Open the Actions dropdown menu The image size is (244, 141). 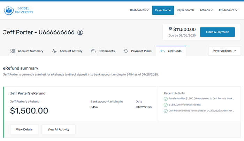tap(206, 10)
